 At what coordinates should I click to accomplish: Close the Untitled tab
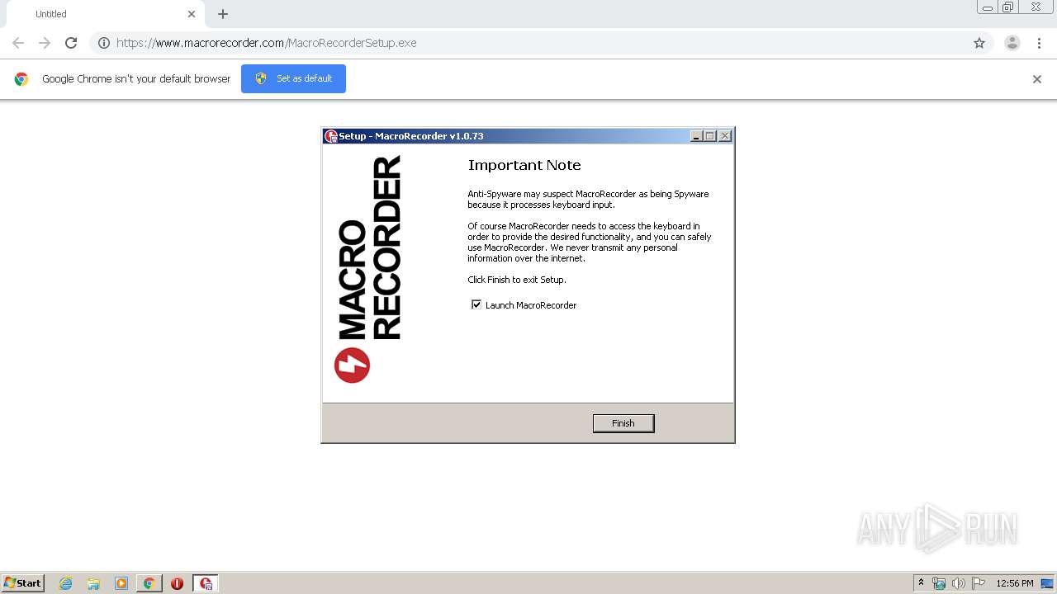pos(192,14)
